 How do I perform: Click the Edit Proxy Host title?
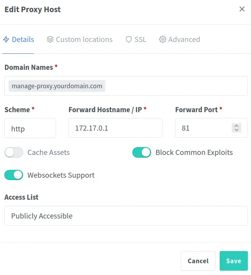(33, 9)
